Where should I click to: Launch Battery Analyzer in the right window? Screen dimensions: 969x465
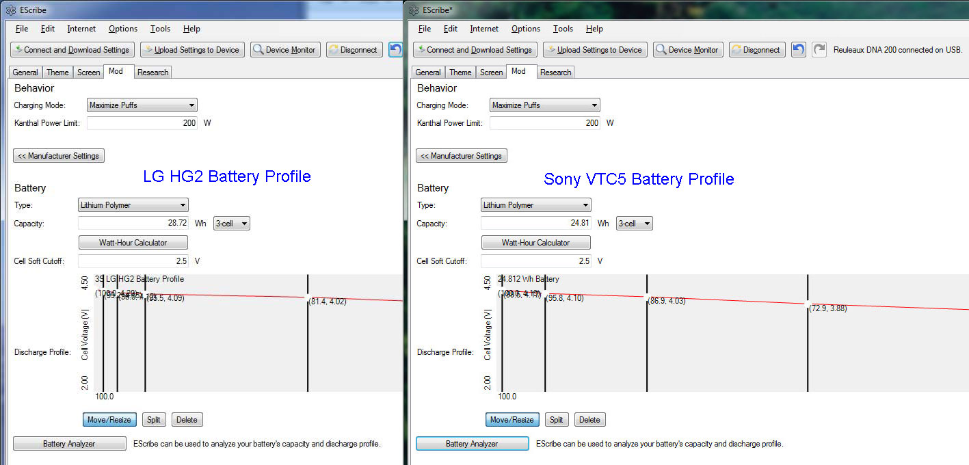tap(472, 444)
